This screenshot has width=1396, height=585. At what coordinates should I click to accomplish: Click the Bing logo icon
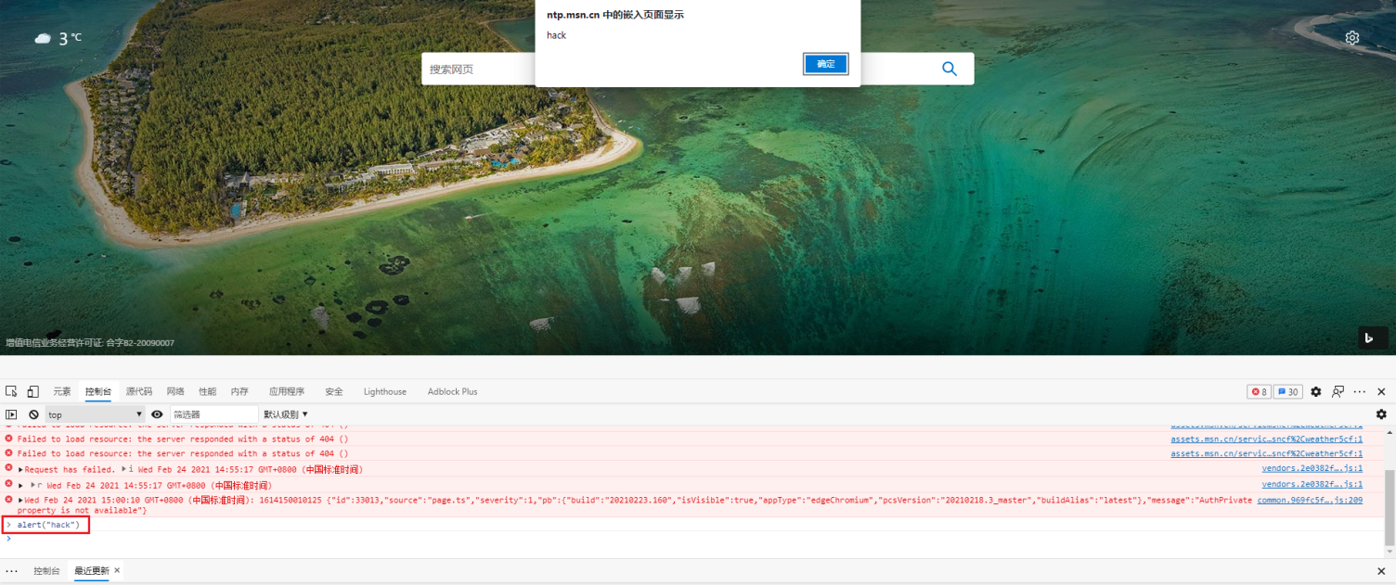coord(1373,338)
